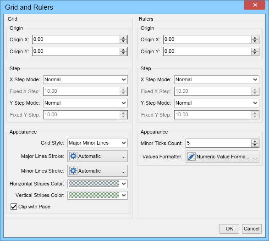
Task: Open the Horizontal Stripes Color picker
Action: (x=98, y=184)
